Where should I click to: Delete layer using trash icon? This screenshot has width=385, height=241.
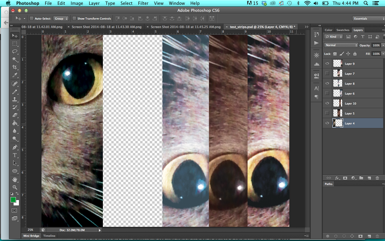pyautogui.click(x=377, y=178)
